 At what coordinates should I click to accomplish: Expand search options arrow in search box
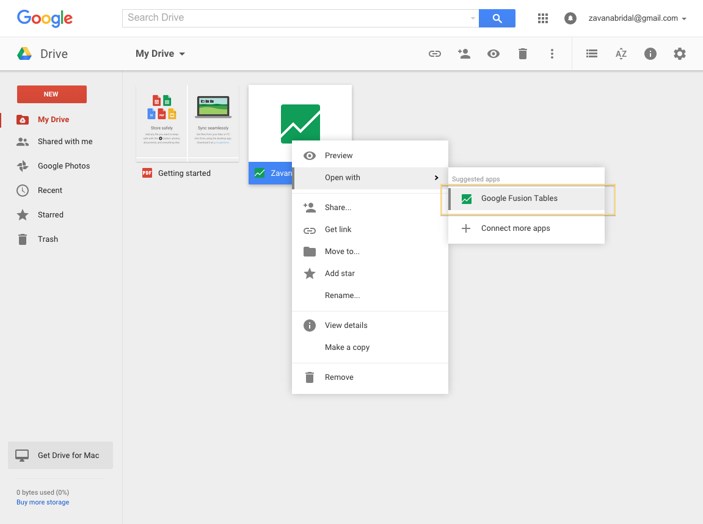tap(473, 18)
